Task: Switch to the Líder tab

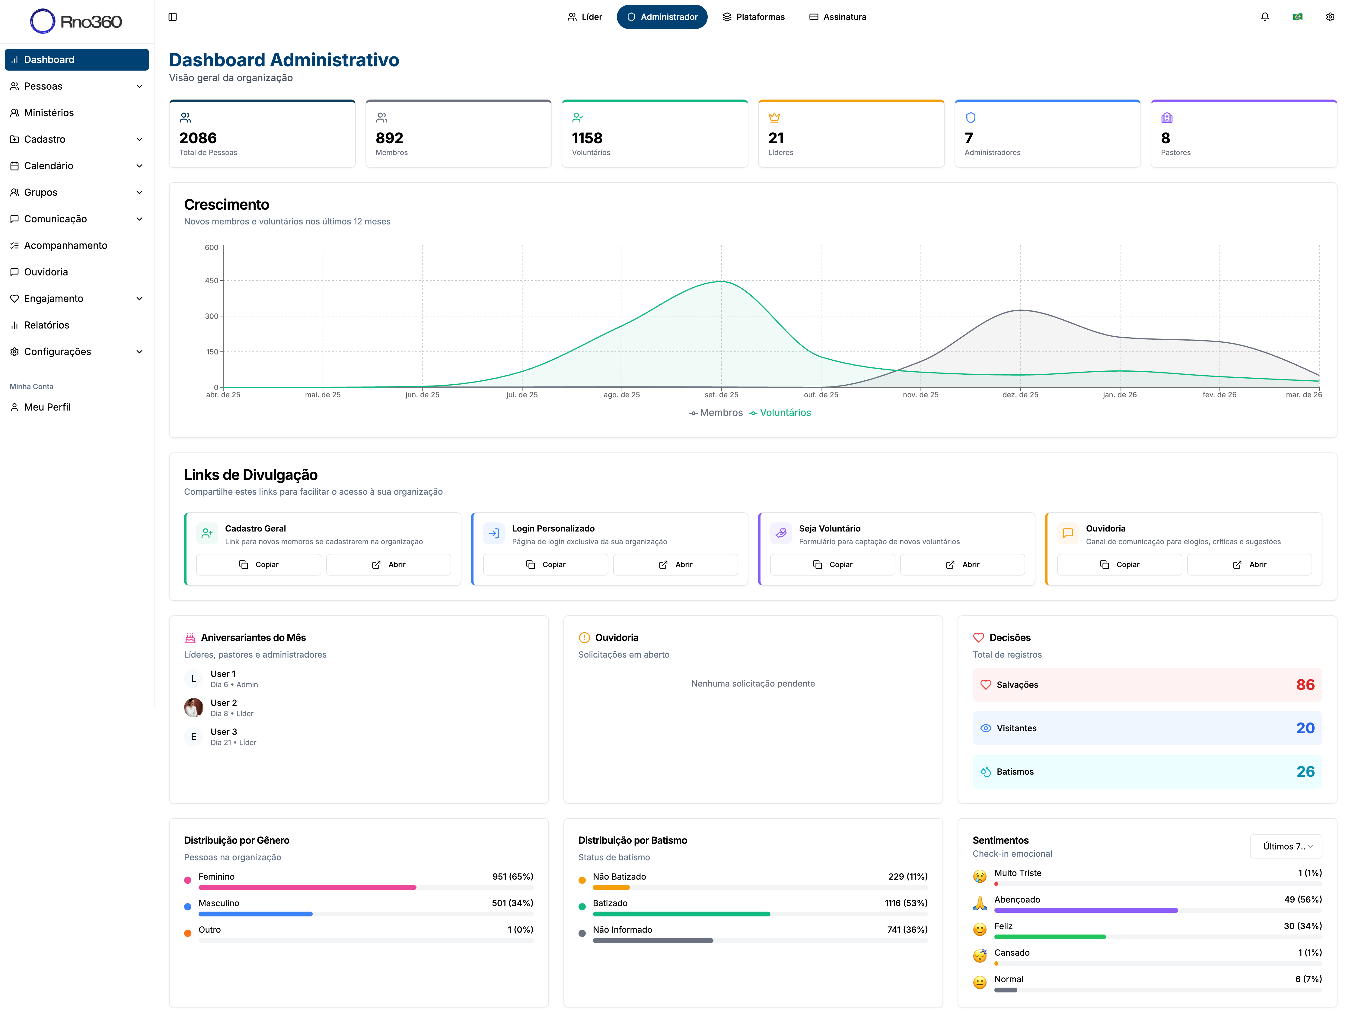Action: (x=584, y=17)
